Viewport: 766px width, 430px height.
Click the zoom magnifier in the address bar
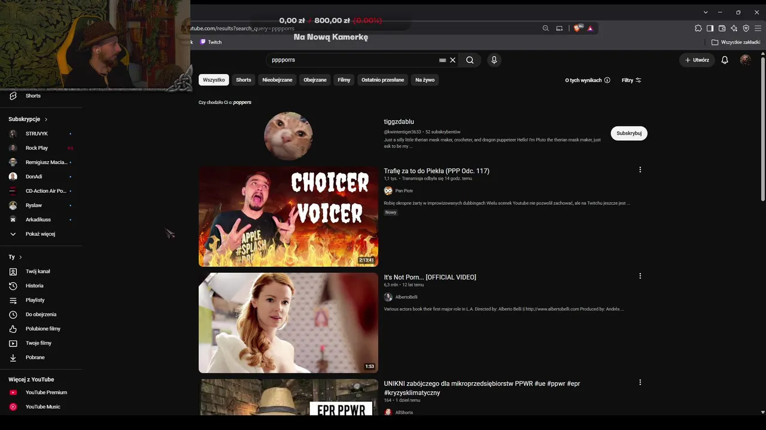click(x=546, y=28)
